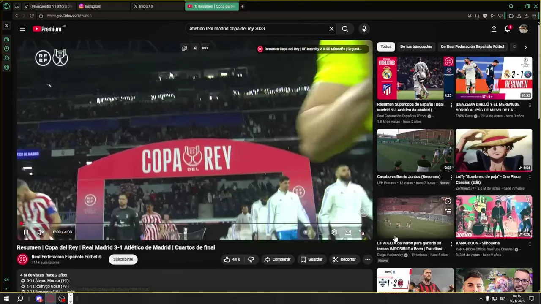Open Real Federación Española Fútbol channel name

(x=64, y=257)
